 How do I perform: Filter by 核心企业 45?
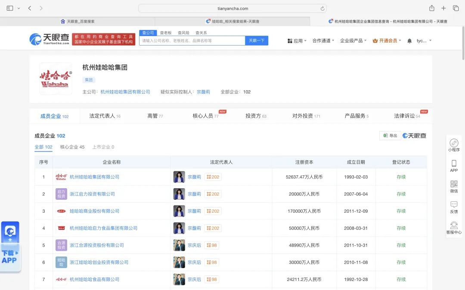pyautogui.click(x=72, y=147)
